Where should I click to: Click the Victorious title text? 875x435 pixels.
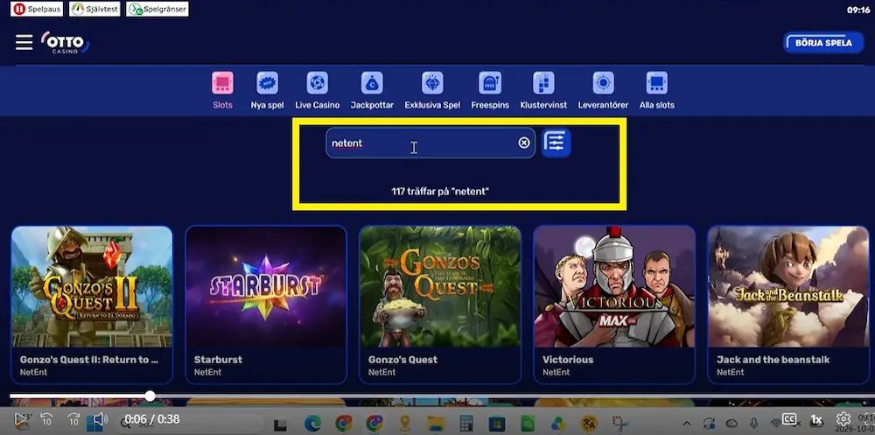coord(568,360)
